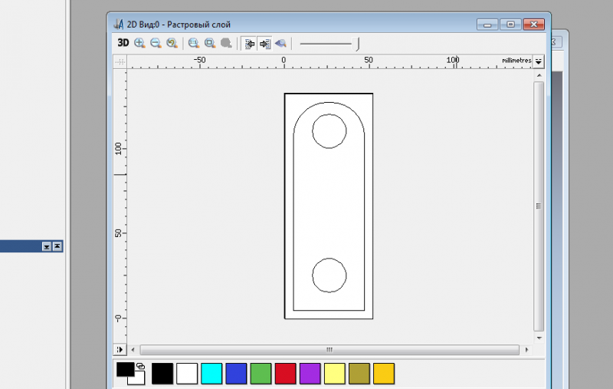Select the olive palette swatch

359,374
